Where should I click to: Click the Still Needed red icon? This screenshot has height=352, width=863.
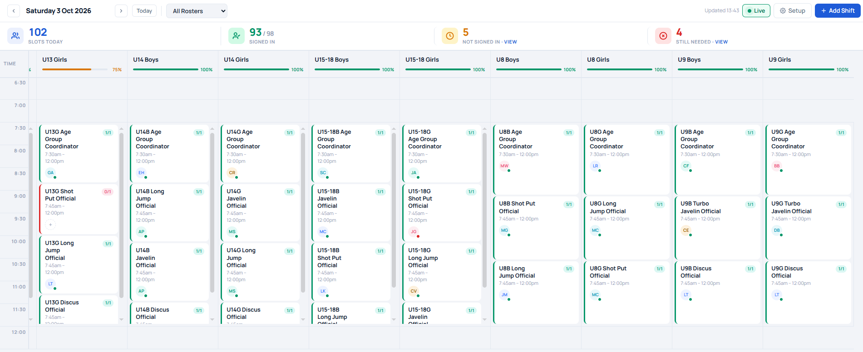point(663,36)
